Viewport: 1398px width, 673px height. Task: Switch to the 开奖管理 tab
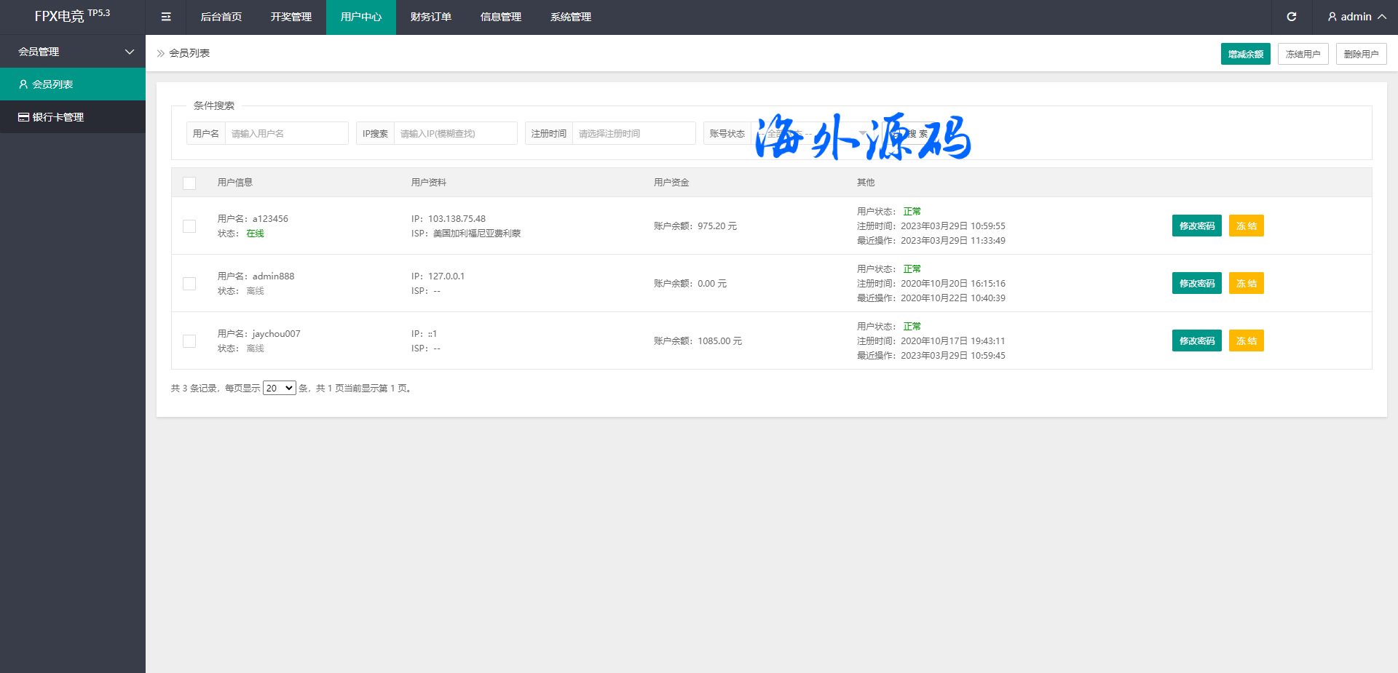291,17
